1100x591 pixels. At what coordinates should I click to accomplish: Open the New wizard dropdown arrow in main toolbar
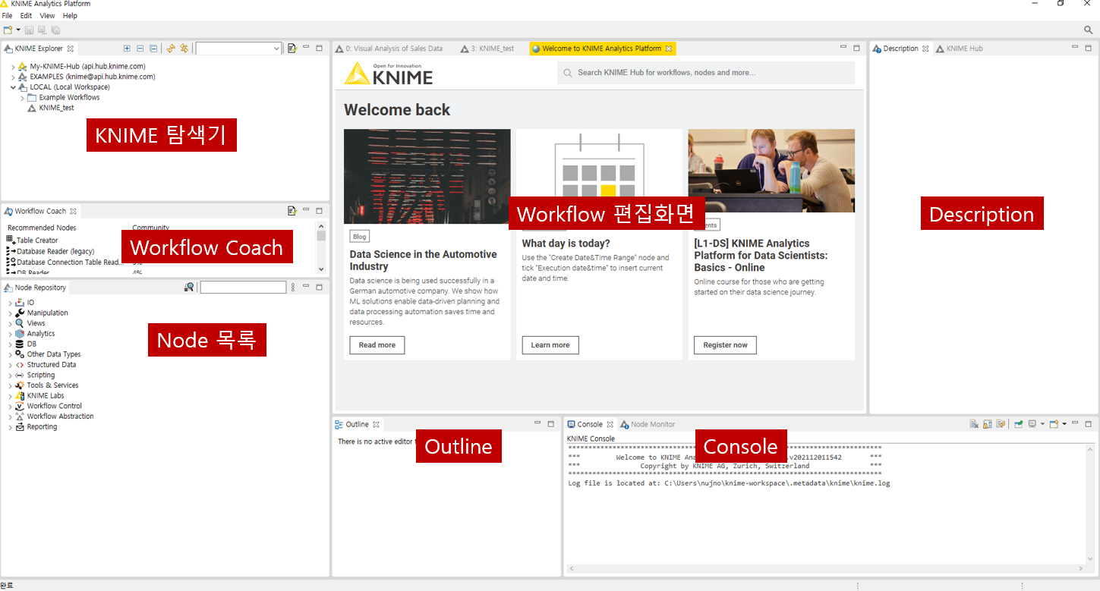point(17,30)
